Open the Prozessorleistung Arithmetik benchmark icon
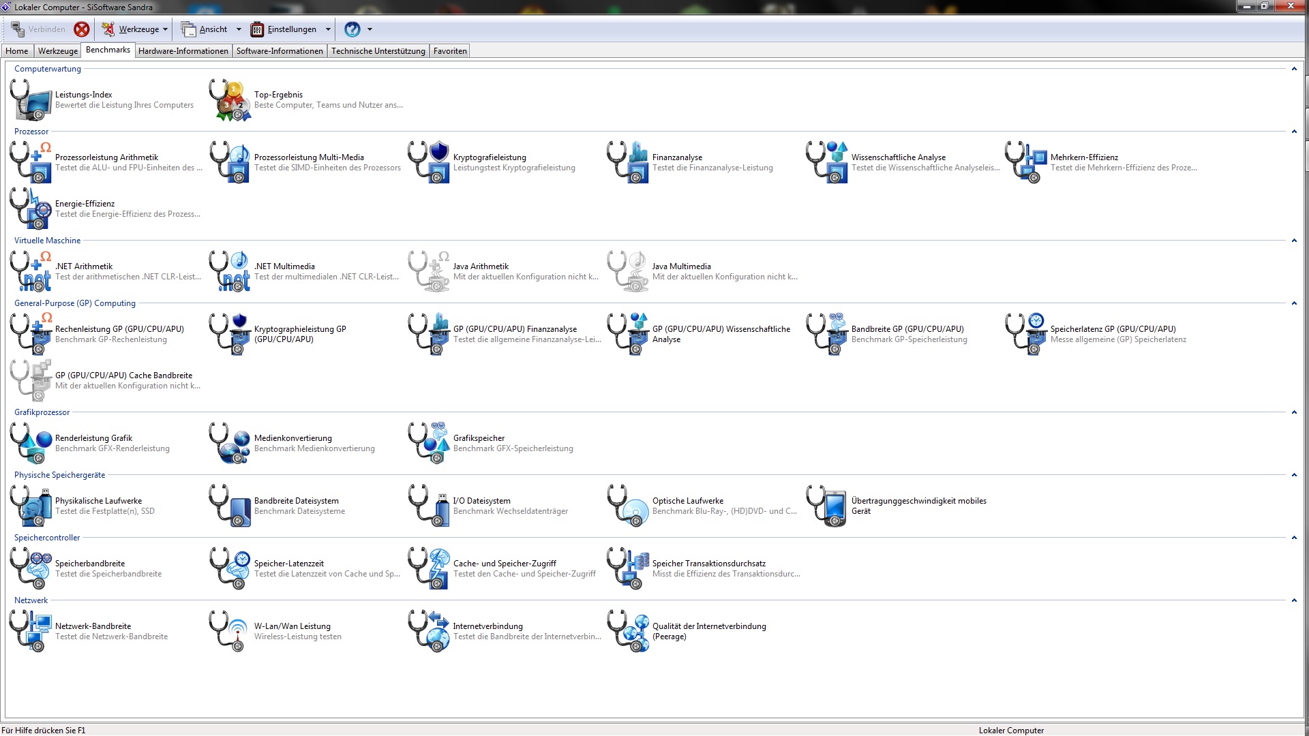 pyautogui.click(x=31, y=162)
